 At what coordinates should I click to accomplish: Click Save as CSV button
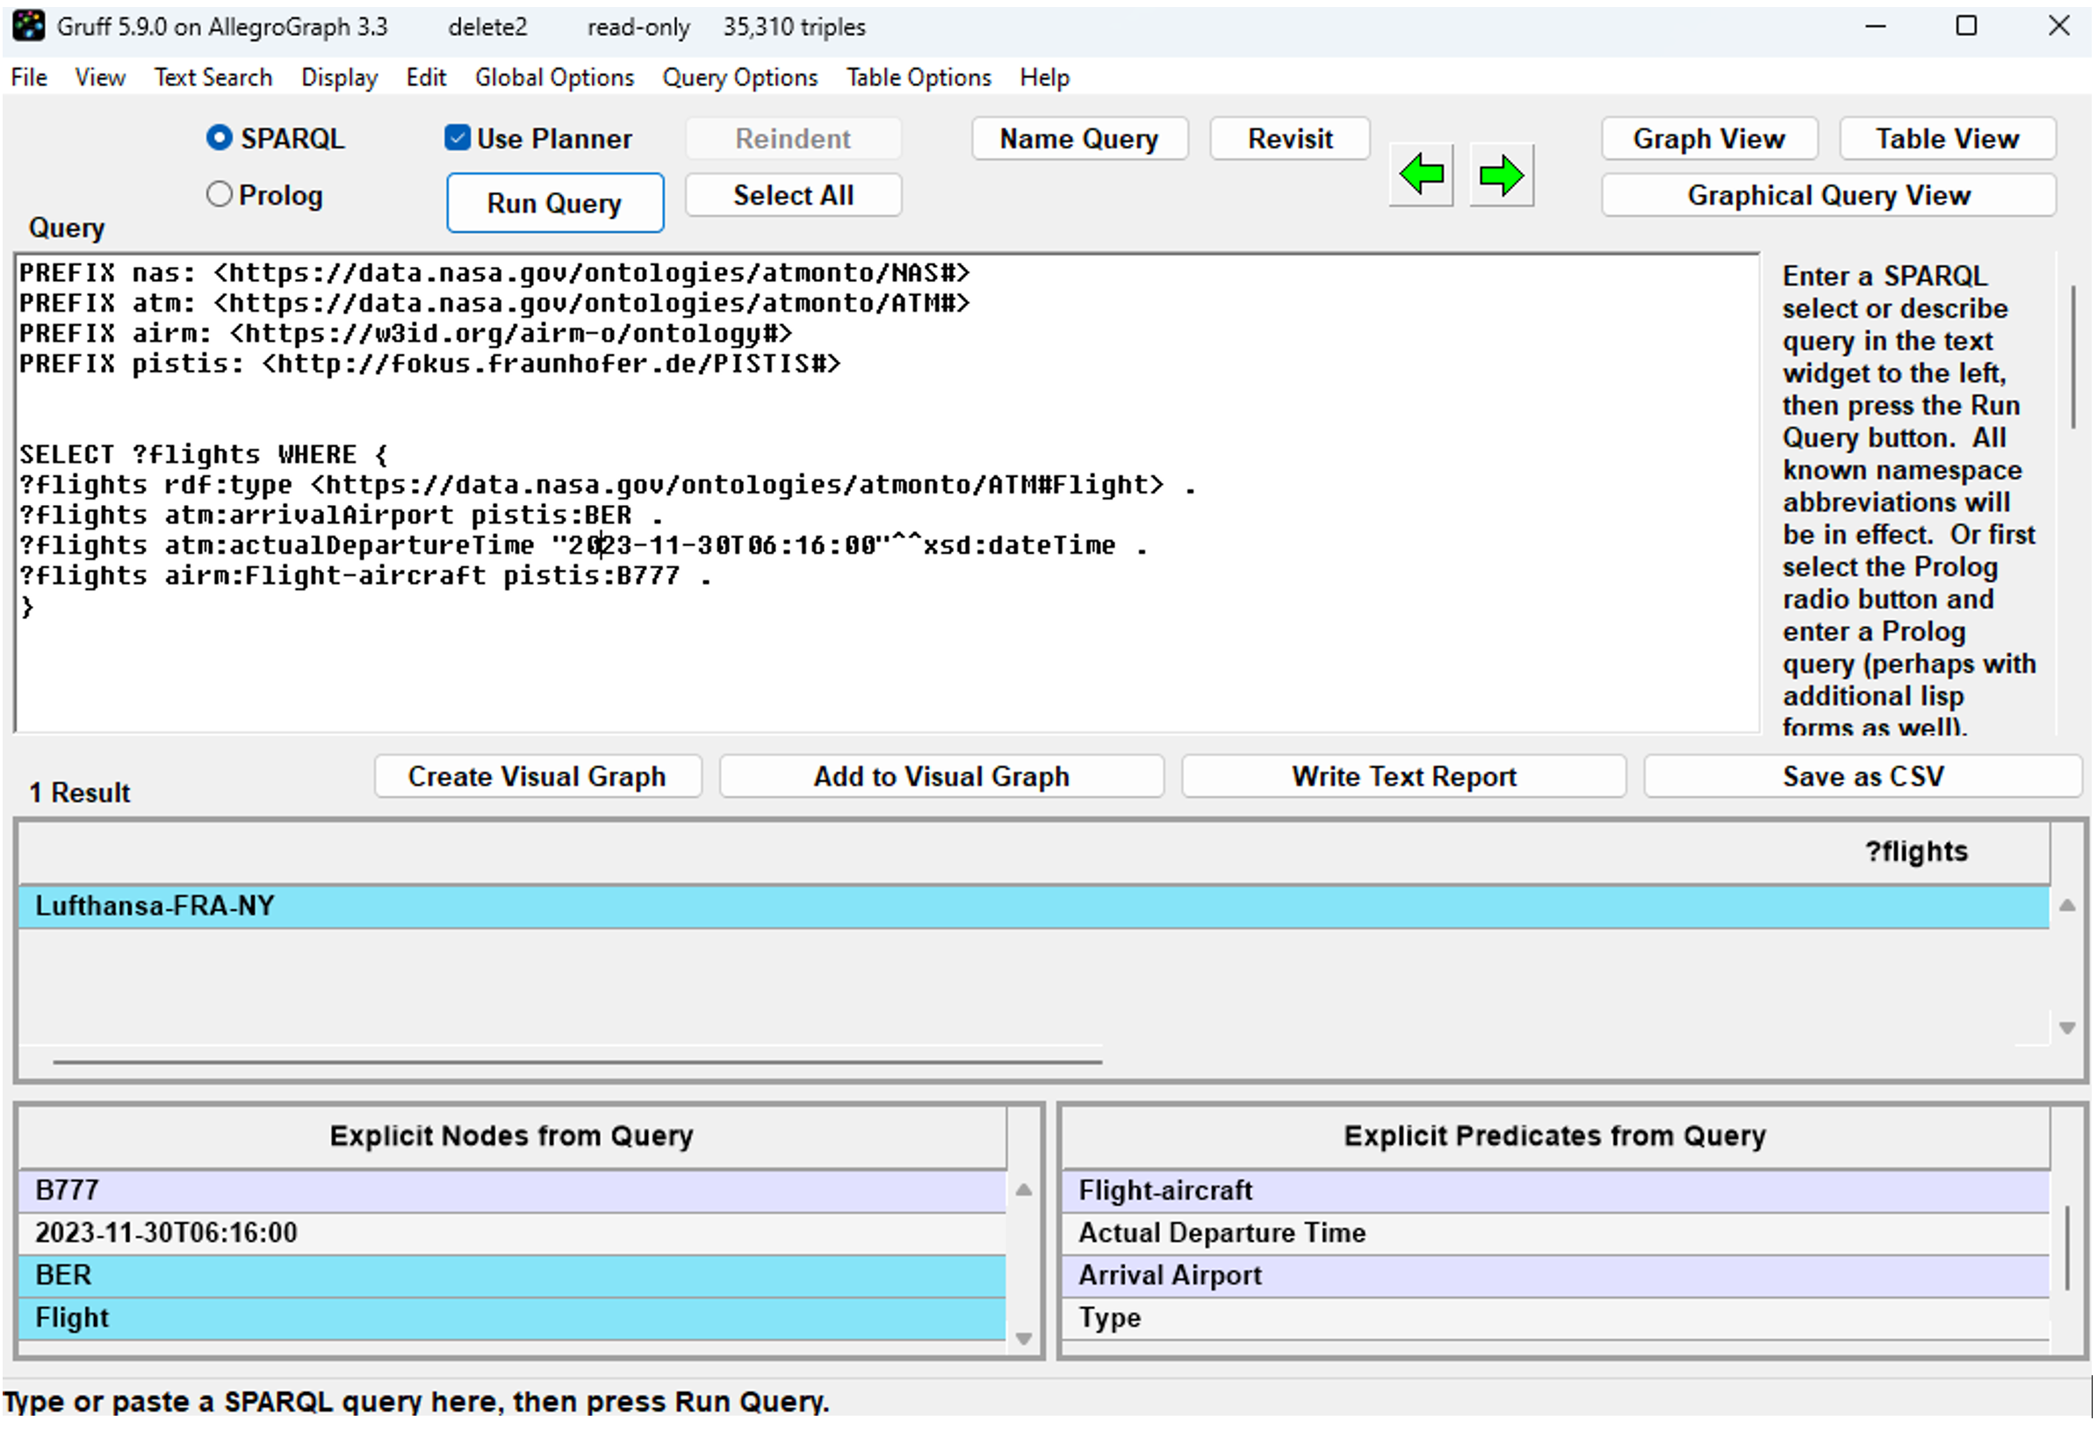click(1862, 777)
